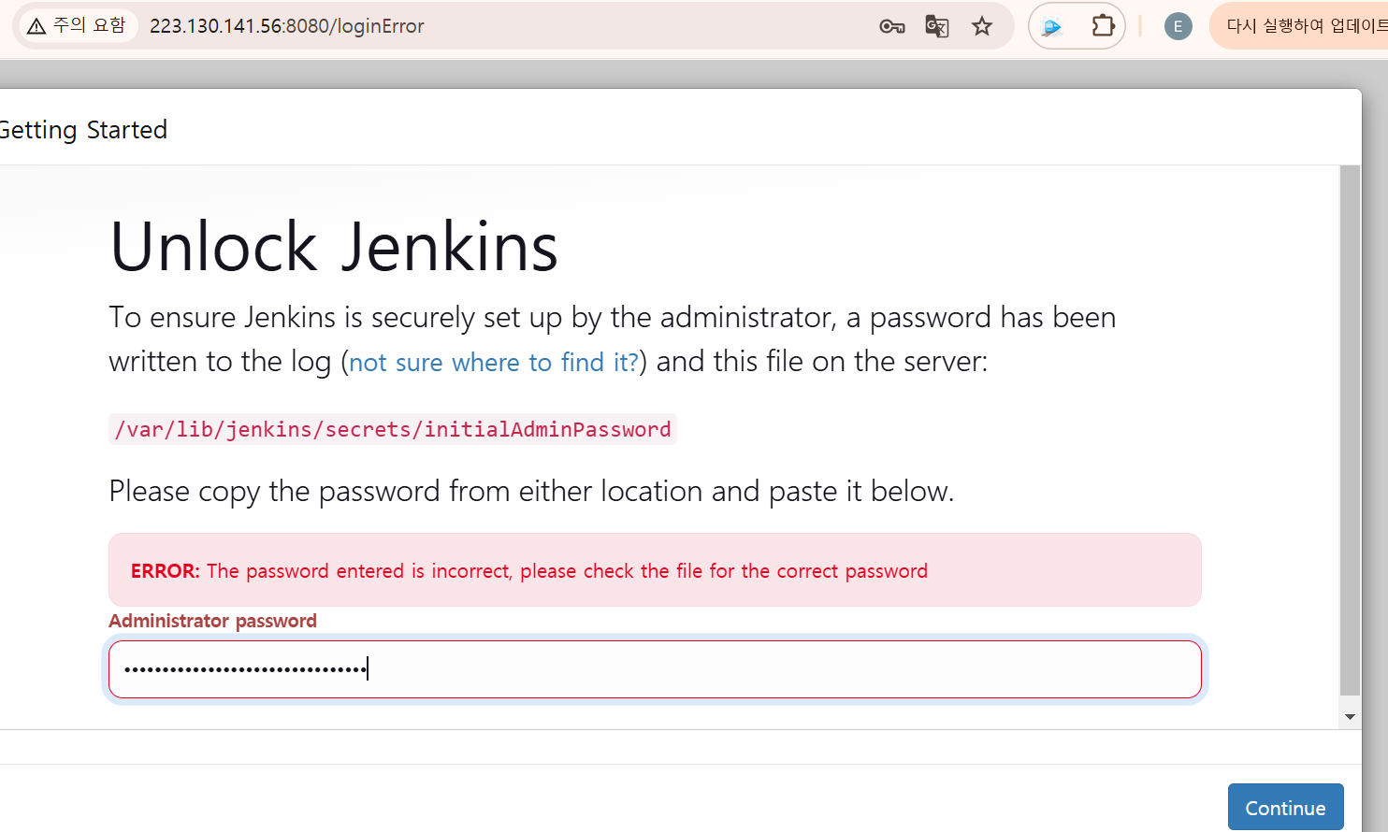Open the profile avatar labeled E
1388x832 pixels.
(x=1178, y=26)
